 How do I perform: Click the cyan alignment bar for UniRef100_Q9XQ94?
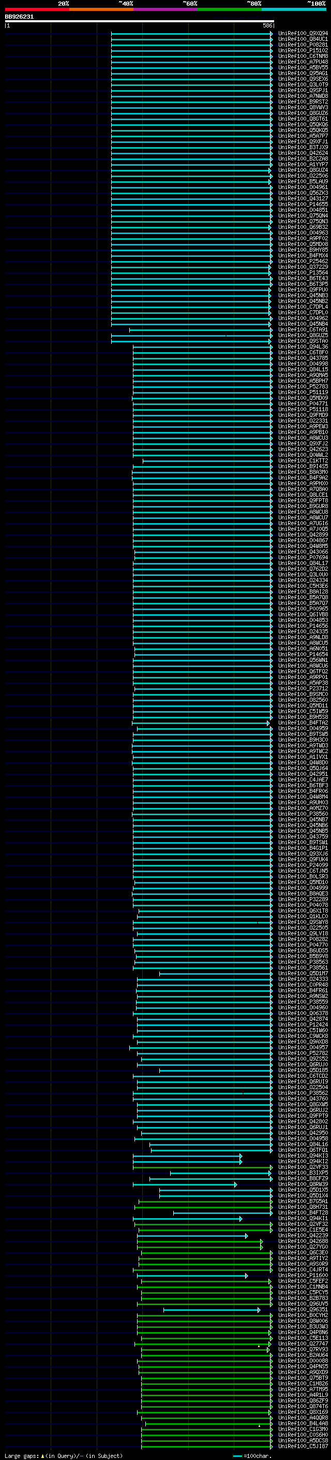pos(192,34)
